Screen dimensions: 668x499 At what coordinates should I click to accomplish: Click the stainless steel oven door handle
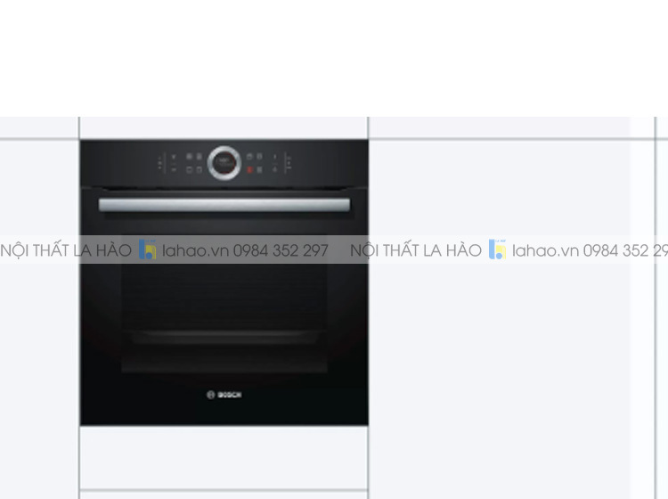coord(224,205)
